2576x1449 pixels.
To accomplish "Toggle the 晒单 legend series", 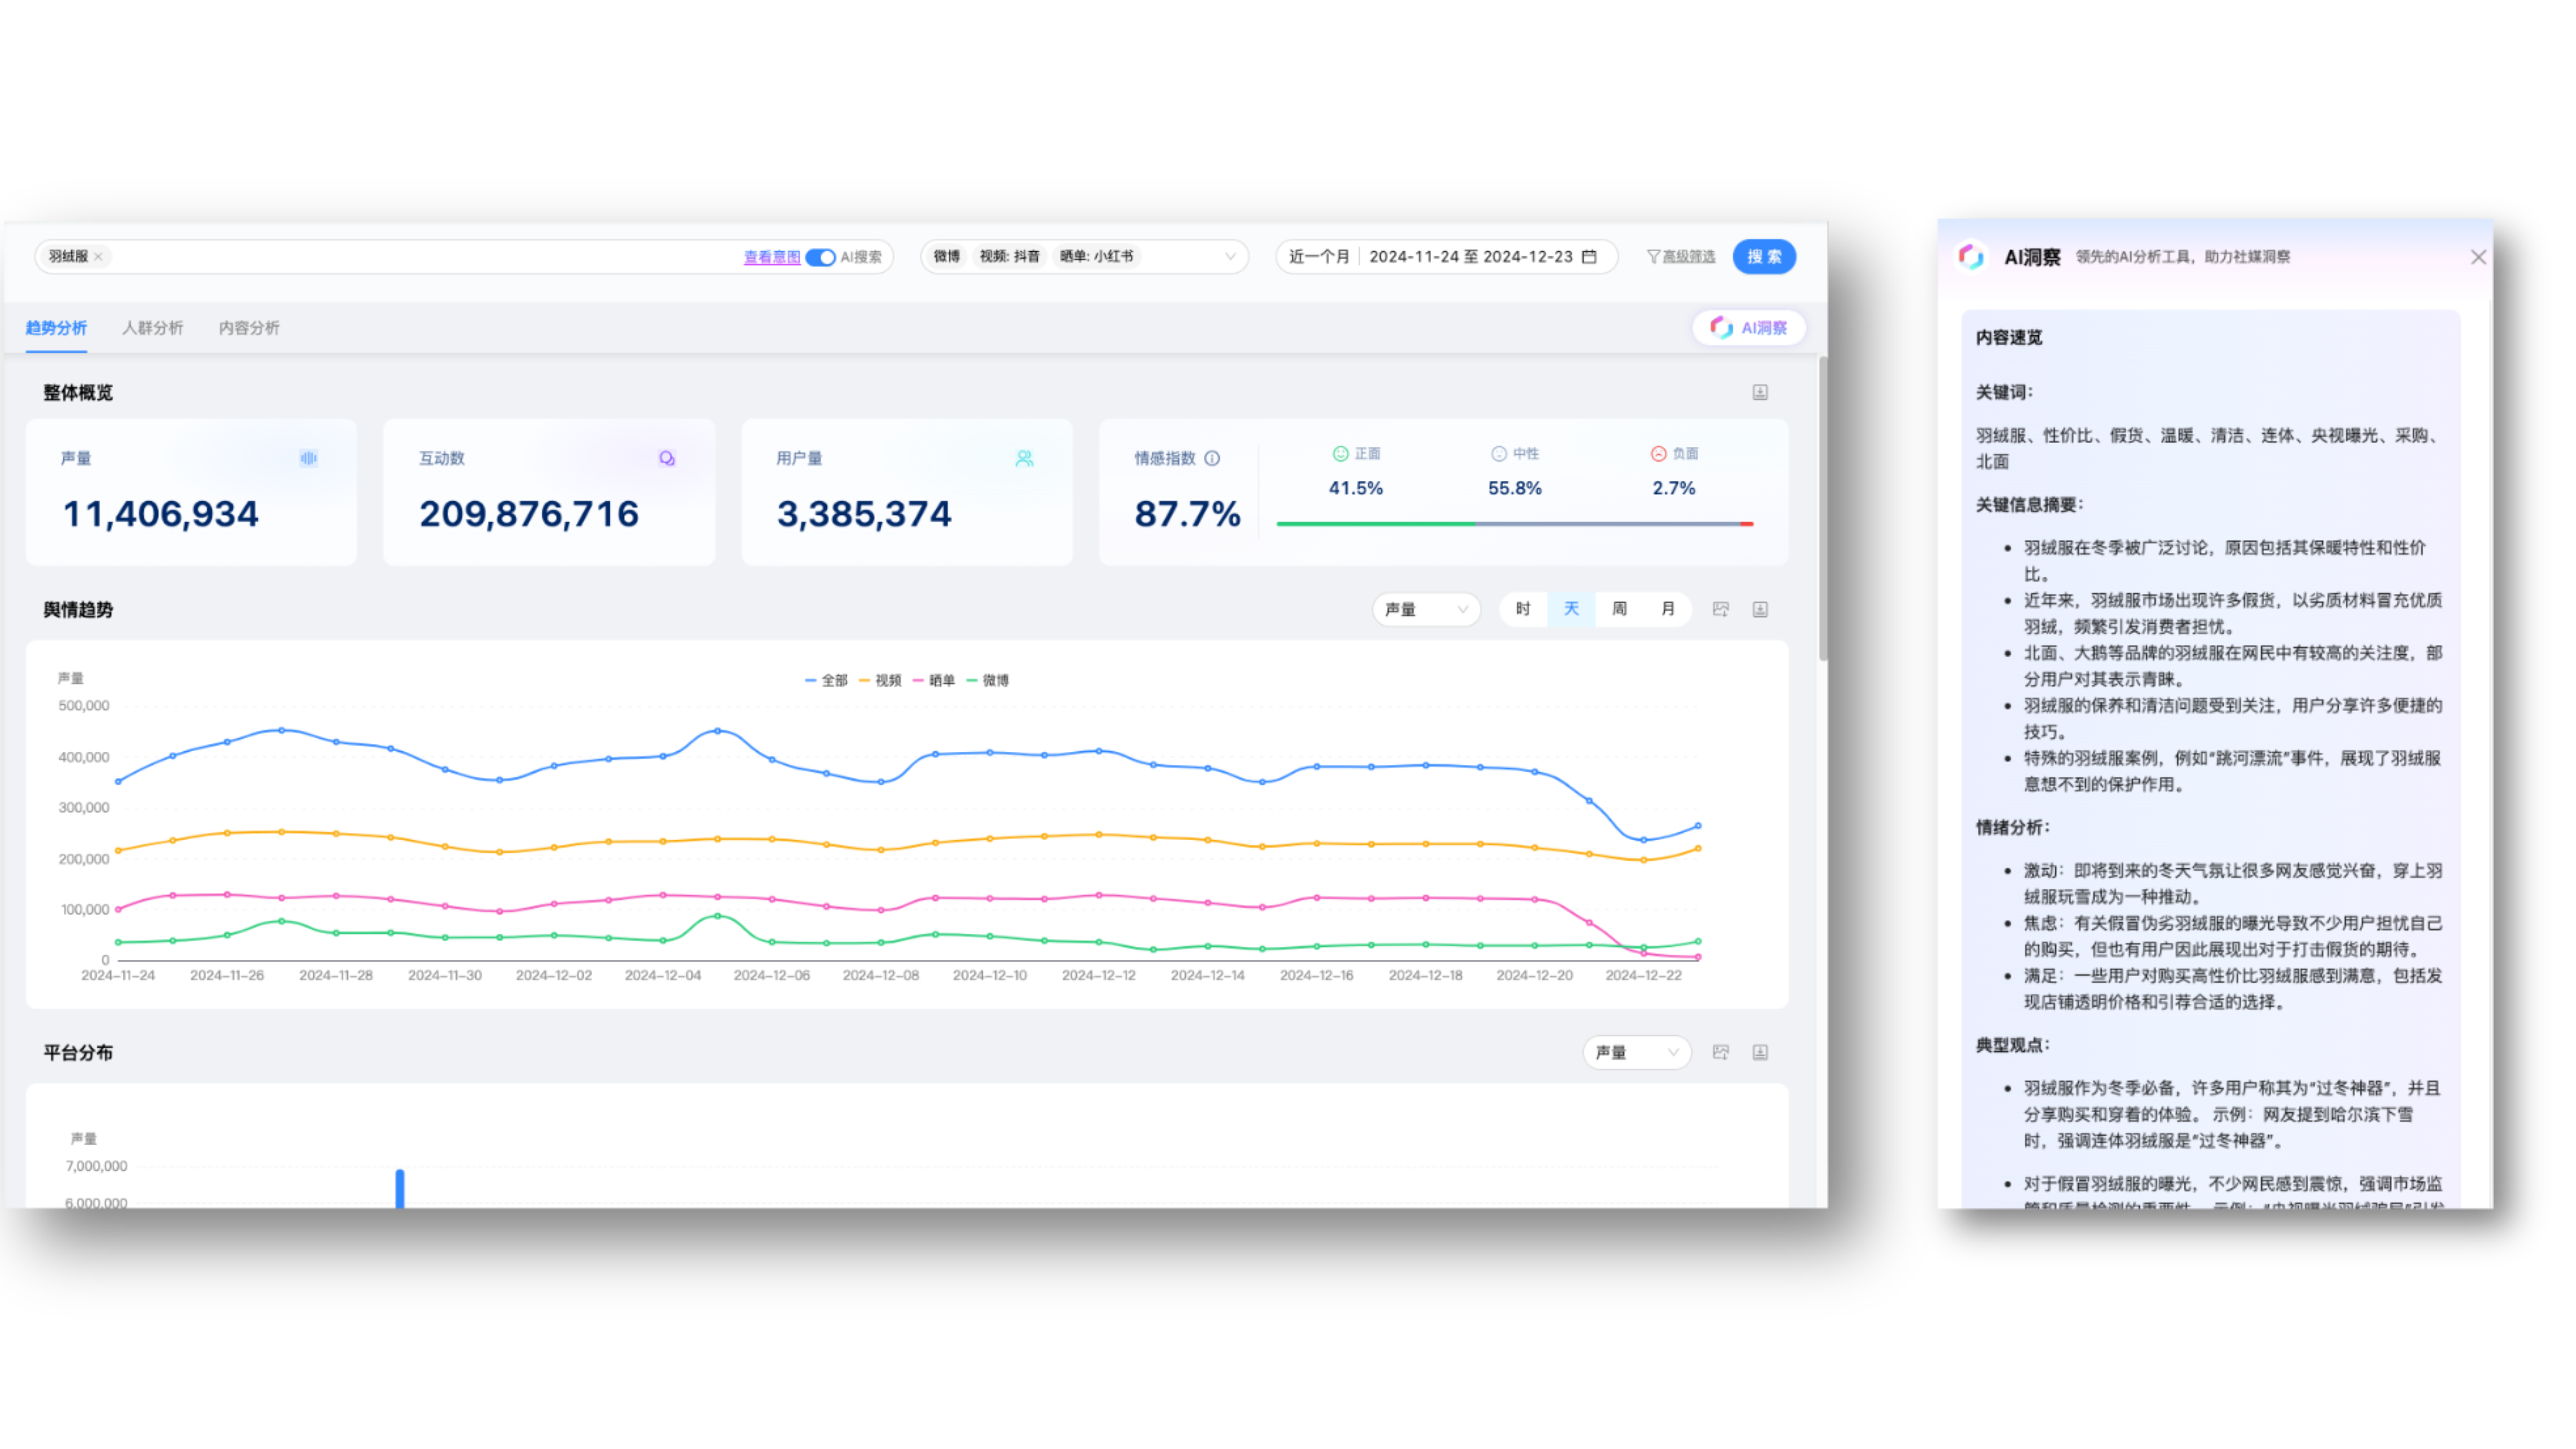I will coord(934,680).
